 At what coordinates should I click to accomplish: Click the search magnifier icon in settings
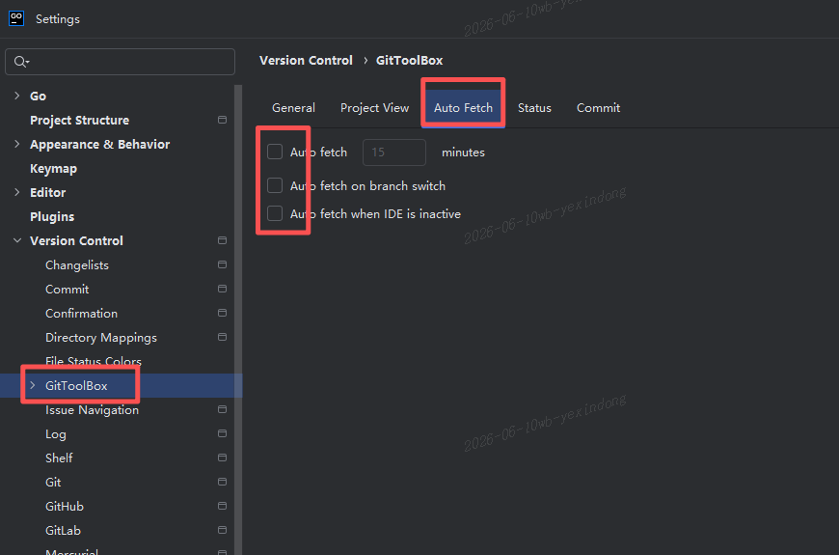click(20, 62)
